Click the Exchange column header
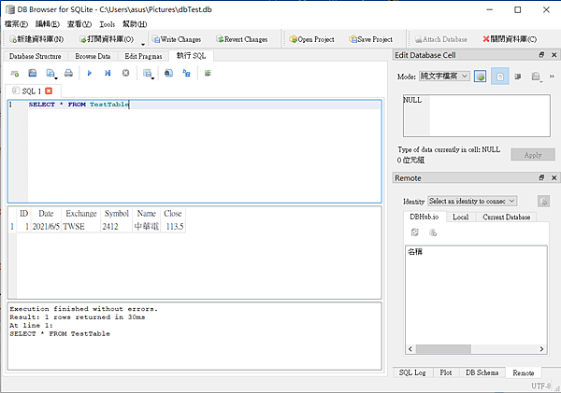561x393 pixels. 80,214
